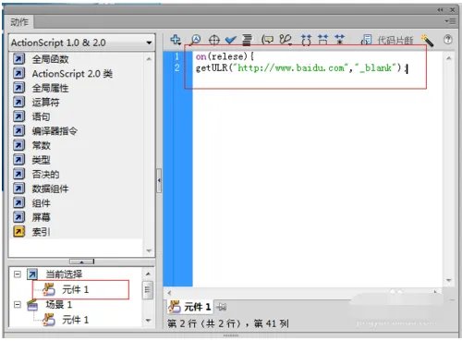Viewport: 462px width, 341px height.
Task: Toggle Script Assist with the magic wand
Action: point(428,41)
